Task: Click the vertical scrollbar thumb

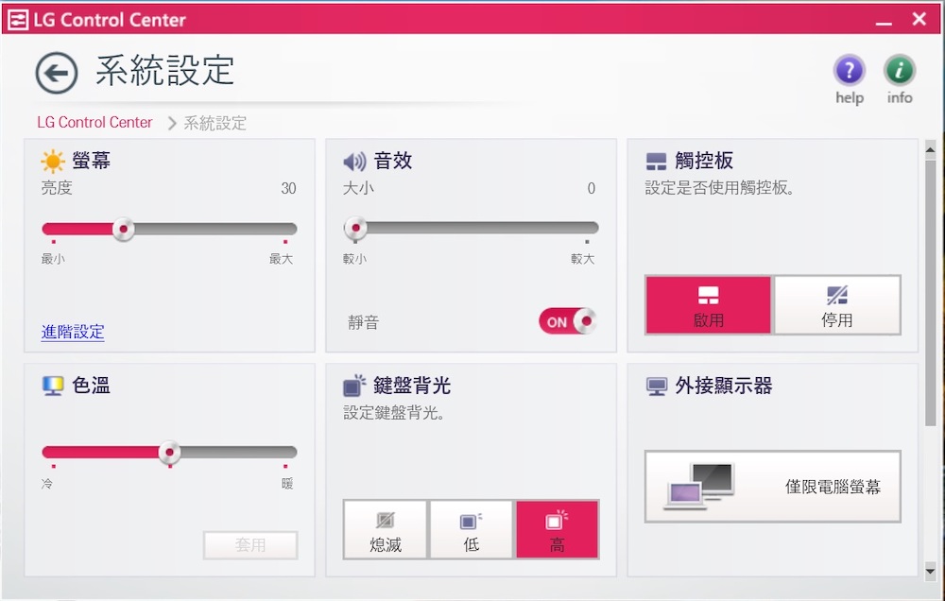Action: click(x=930, y=292)
